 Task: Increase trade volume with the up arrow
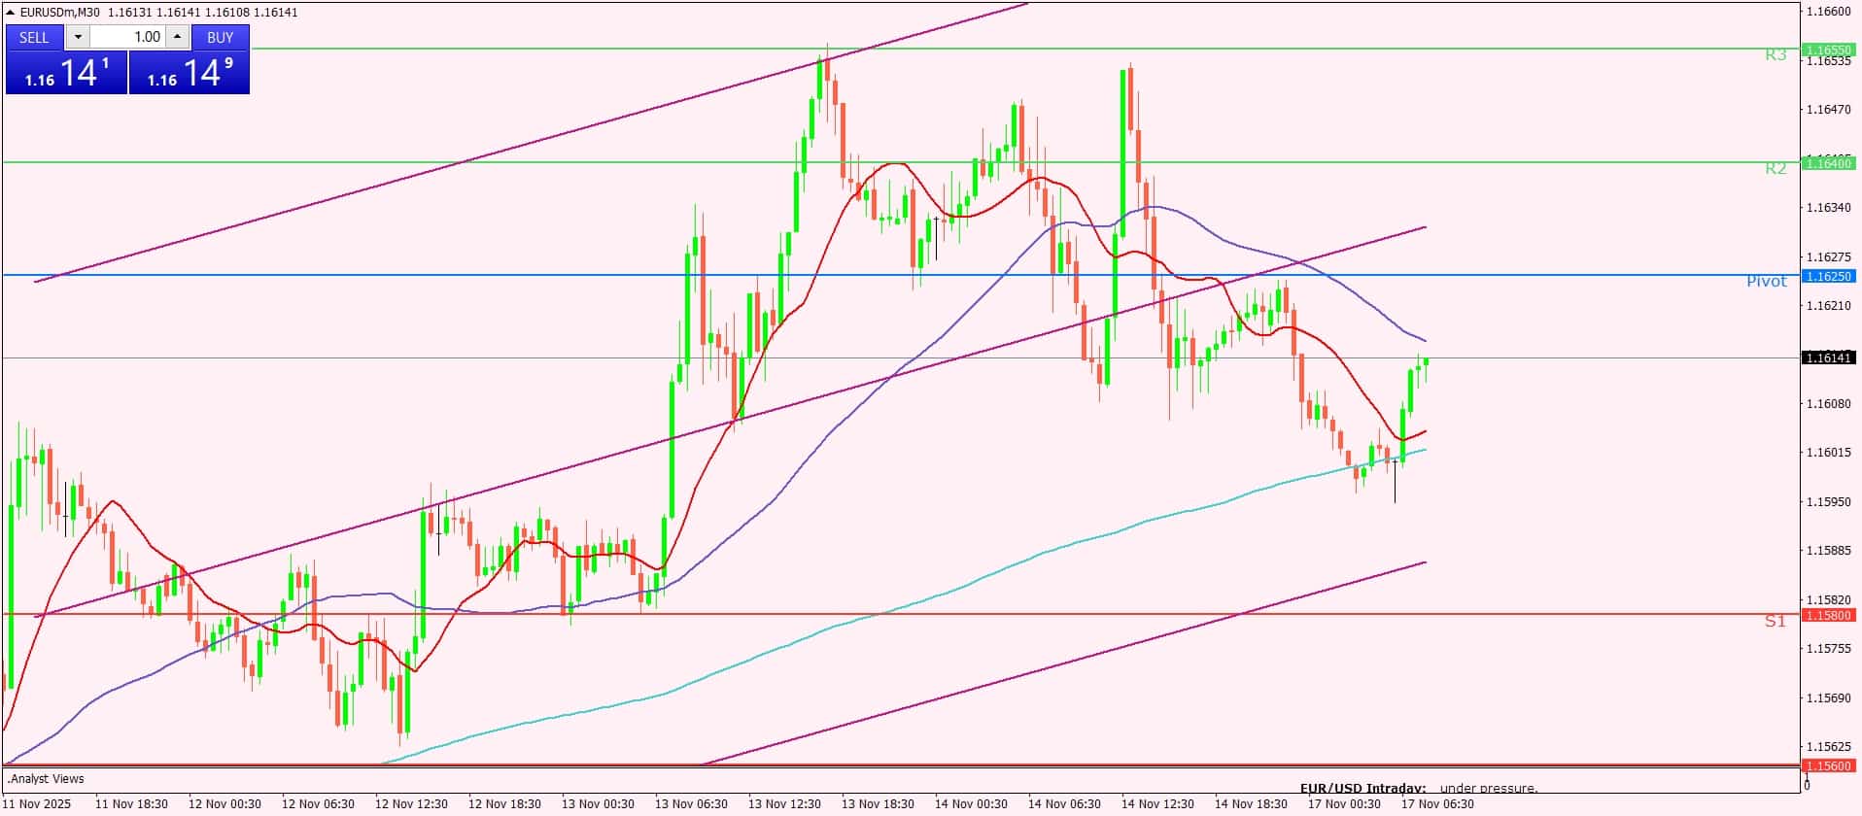178,37
